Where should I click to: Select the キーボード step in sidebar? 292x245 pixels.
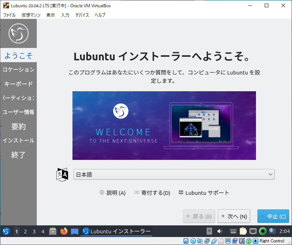pyautogui.click(x=19, y=84)
